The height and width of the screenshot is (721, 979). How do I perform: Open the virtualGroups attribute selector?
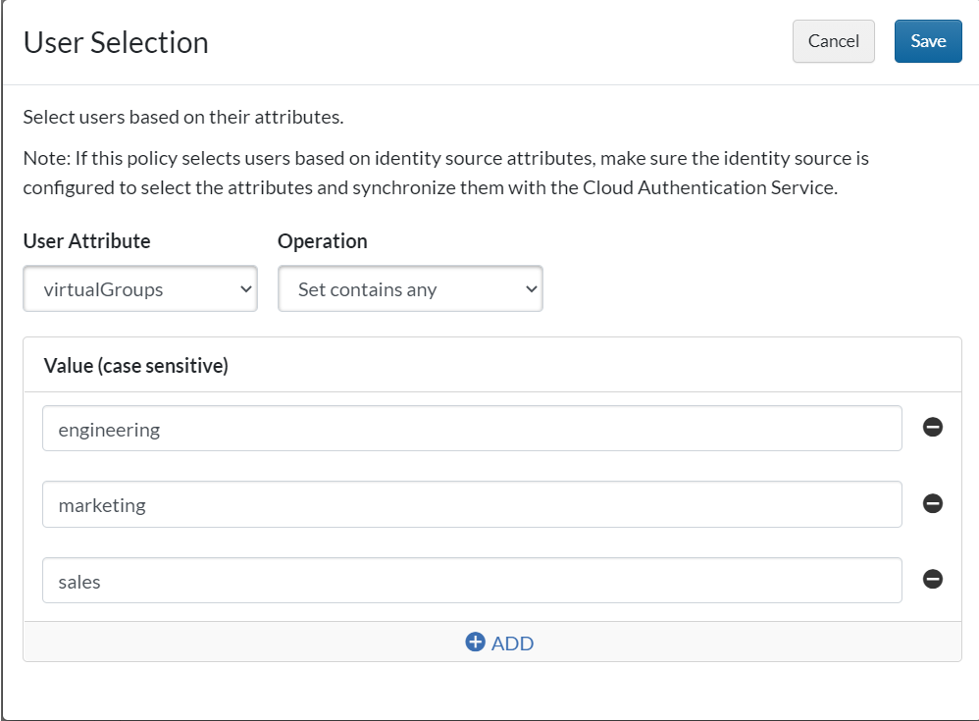pyautogui.click(x=139, y=288)
